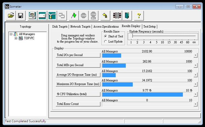The width and height of the screenshot is (205, 127).
Task: Save the test configuration with floppy icon
Action: pos(20,15)
